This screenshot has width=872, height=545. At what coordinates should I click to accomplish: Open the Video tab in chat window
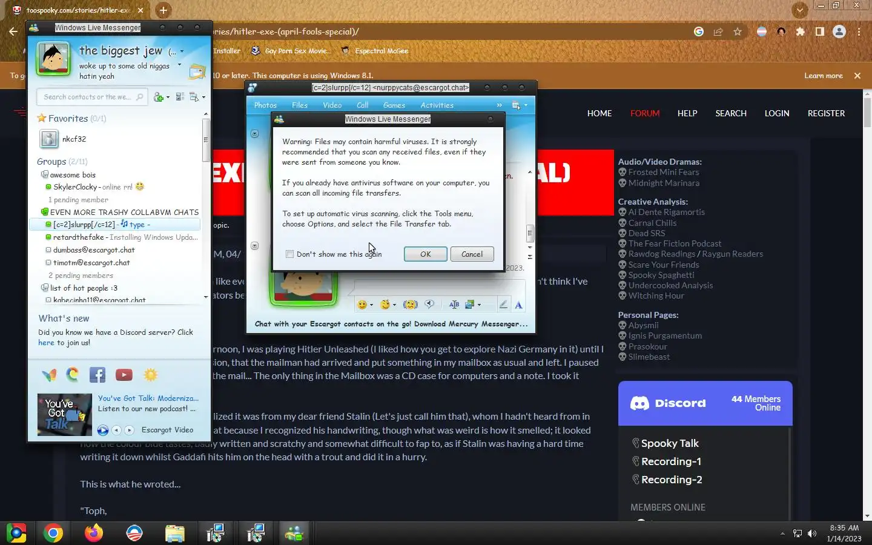coord(332,105)
